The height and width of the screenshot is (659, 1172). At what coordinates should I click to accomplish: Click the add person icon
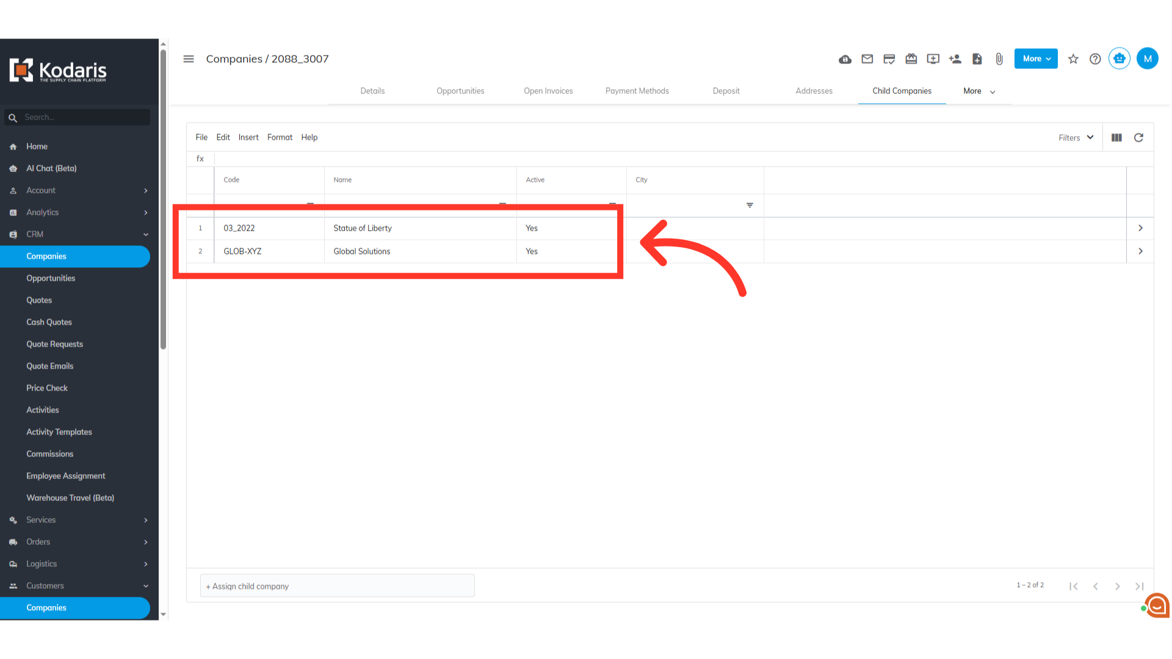click(955, 59)
